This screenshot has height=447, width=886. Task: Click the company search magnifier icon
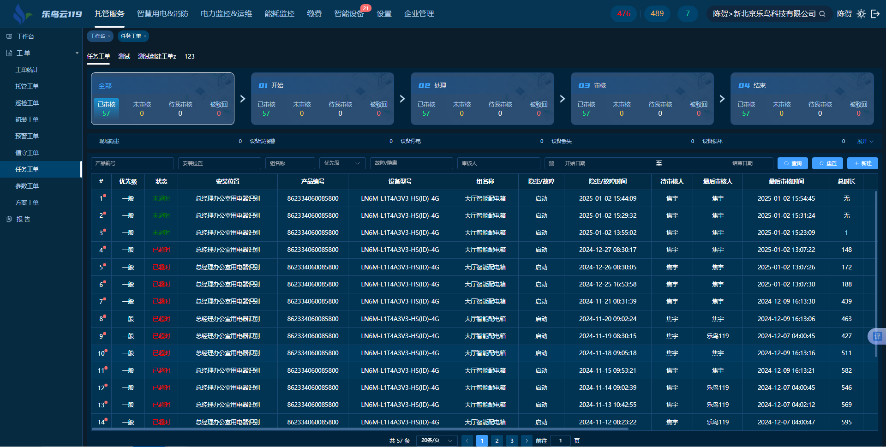822,14
